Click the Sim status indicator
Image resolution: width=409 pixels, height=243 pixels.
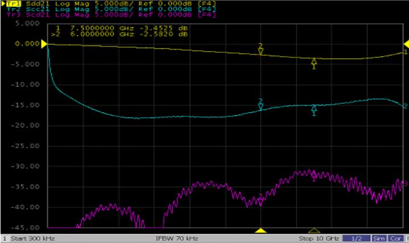coord(377,237)
